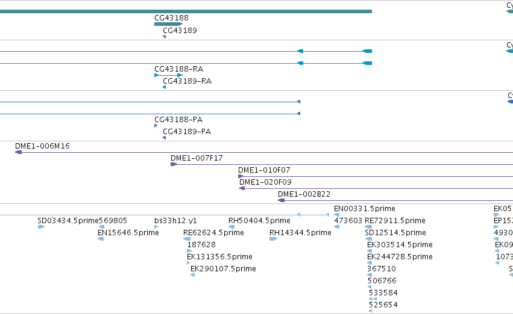This screenshot has height=314, width=513.
Task: Click the DME1-002B22 clone marker
Action: (281, 200)
